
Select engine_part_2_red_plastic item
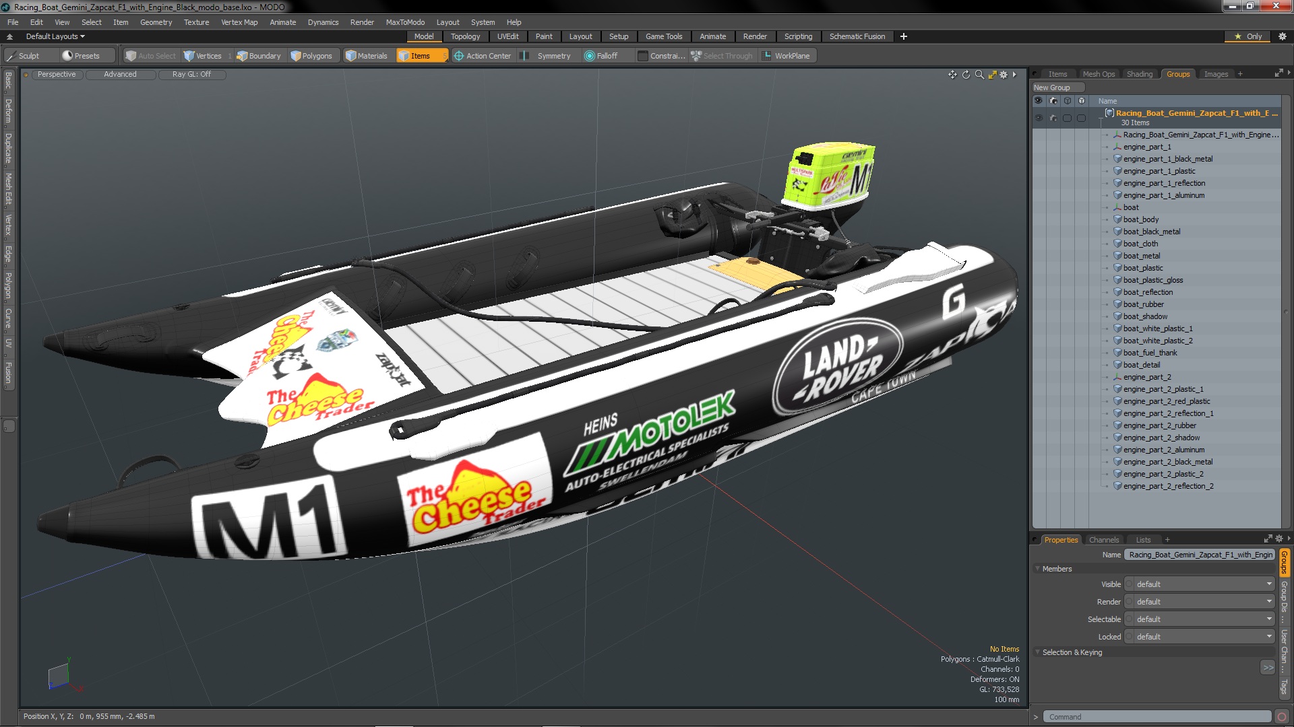click(1166, 401)
